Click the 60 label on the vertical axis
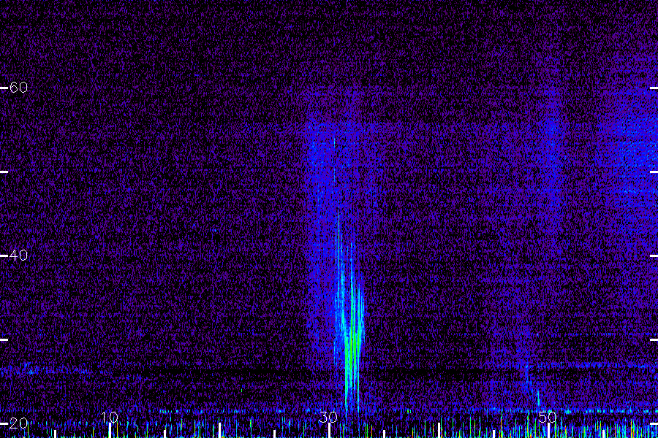658x438 pixels. tap(18, 88)
